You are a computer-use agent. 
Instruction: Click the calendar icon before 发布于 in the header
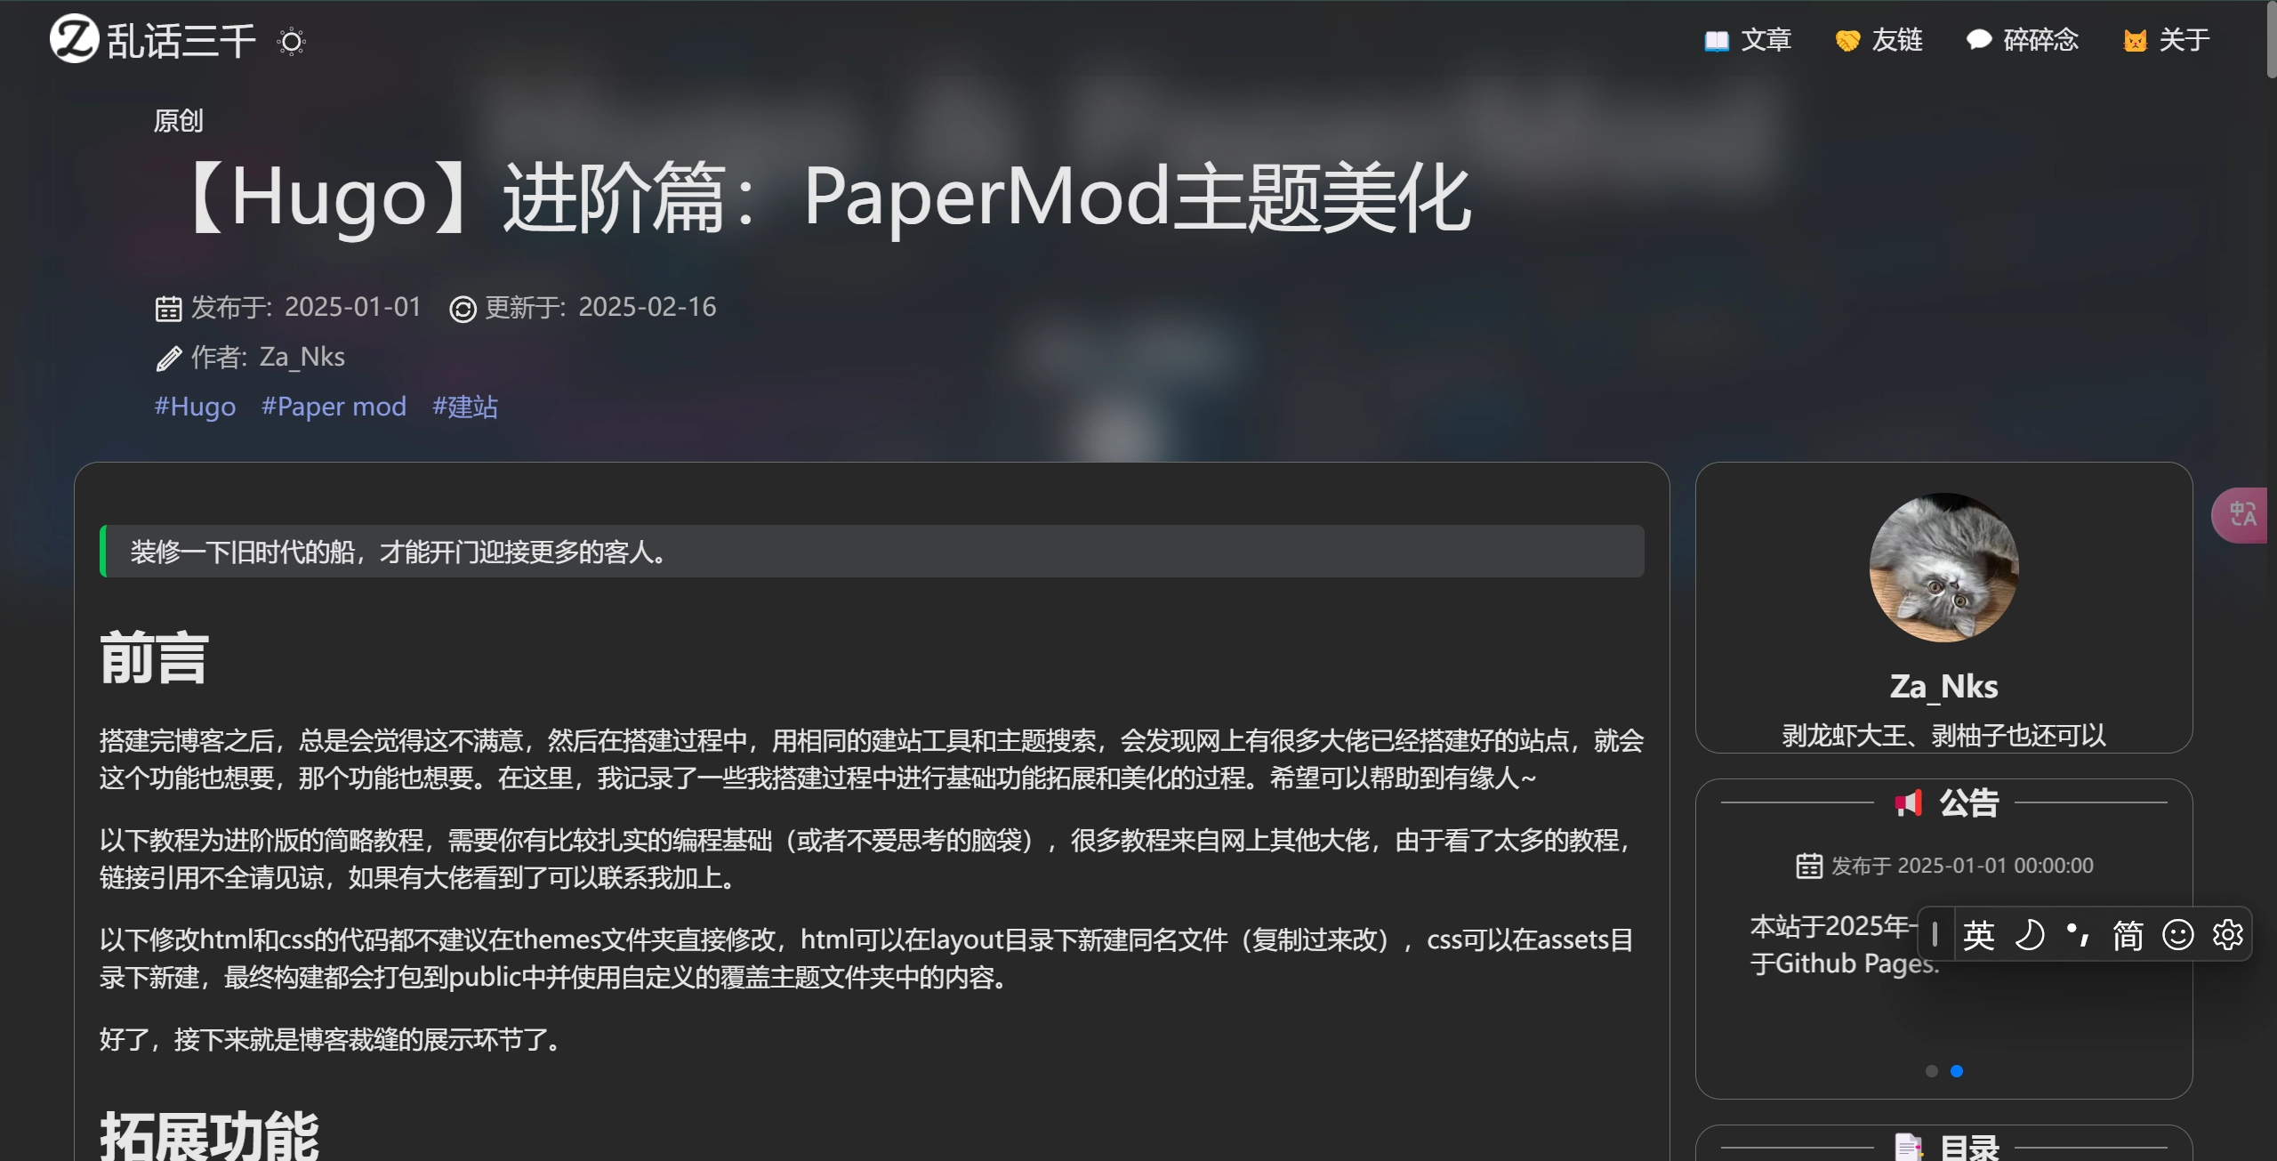[x=168, y=309]
